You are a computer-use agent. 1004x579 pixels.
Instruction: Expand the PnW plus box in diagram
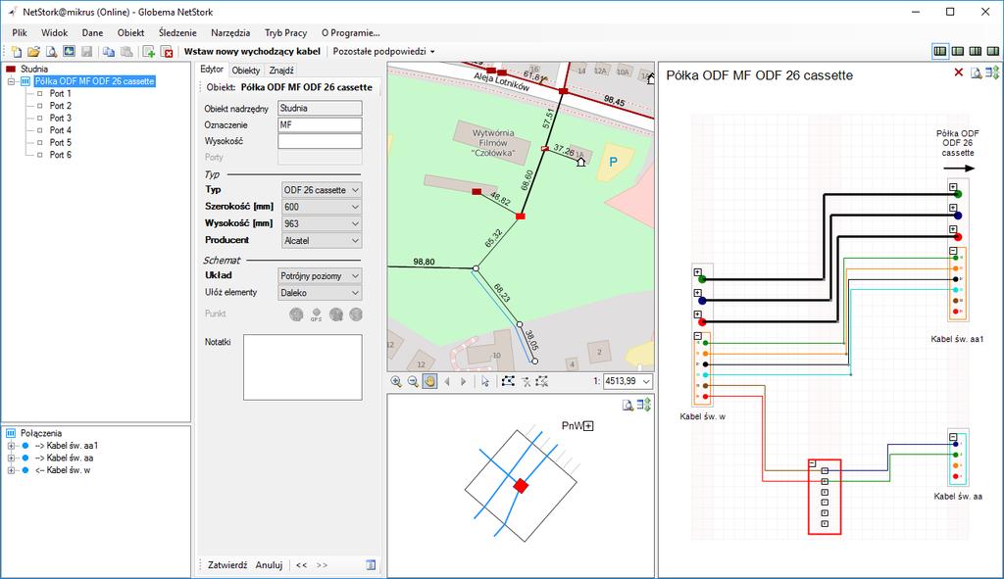588,426
